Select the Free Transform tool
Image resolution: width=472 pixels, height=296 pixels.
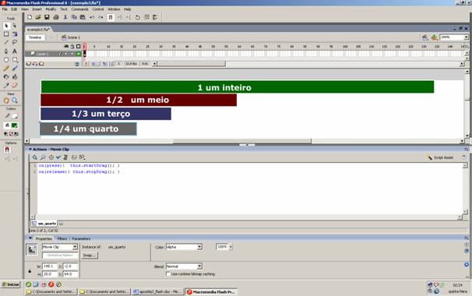click(6, 34)
